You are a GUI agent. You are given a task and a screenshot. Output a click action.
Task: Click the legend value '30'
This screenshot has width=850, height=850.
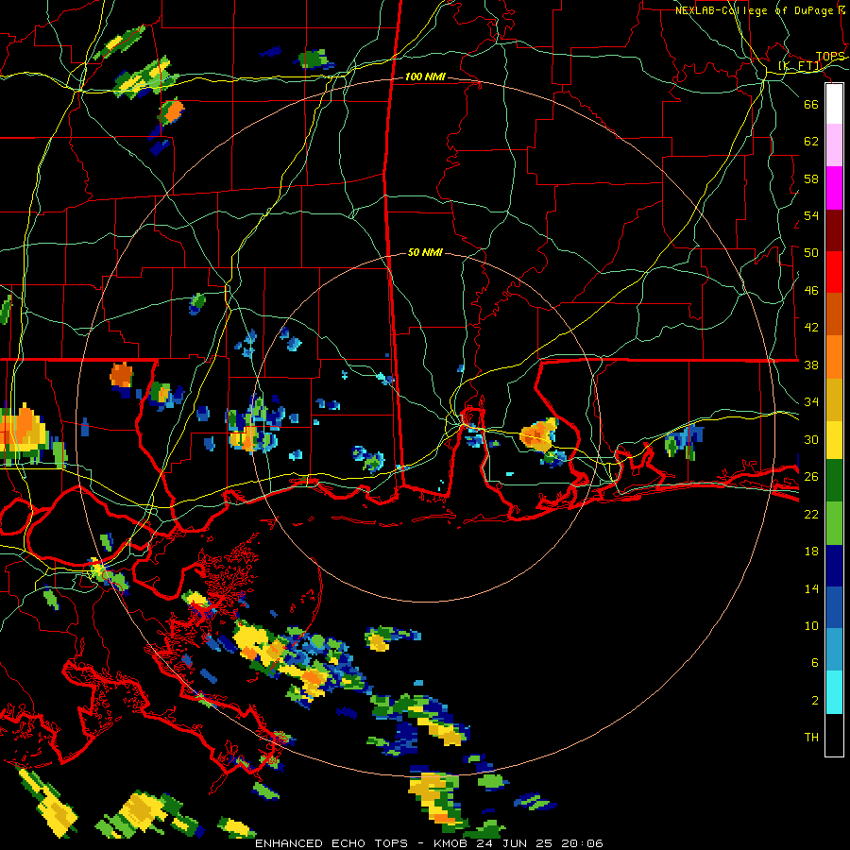(x=811, y=439)
